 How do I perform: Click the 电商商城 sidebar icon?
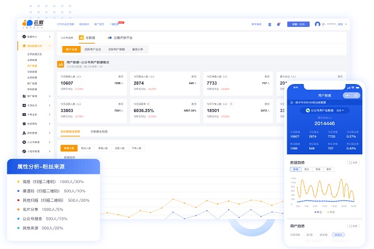point(25,124)
